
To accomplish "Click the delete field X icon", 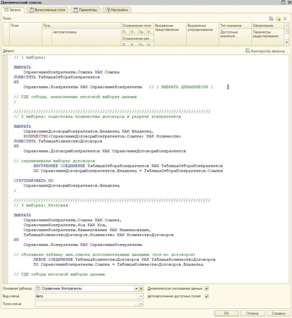I will point(285,19).
